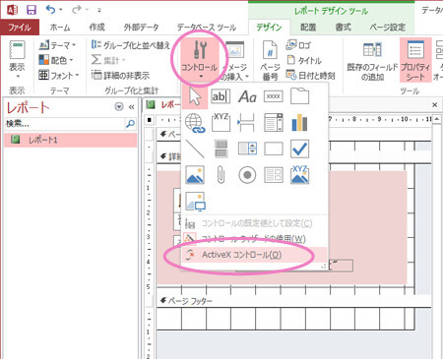Choose the option group control

click(x=221, y=122)
